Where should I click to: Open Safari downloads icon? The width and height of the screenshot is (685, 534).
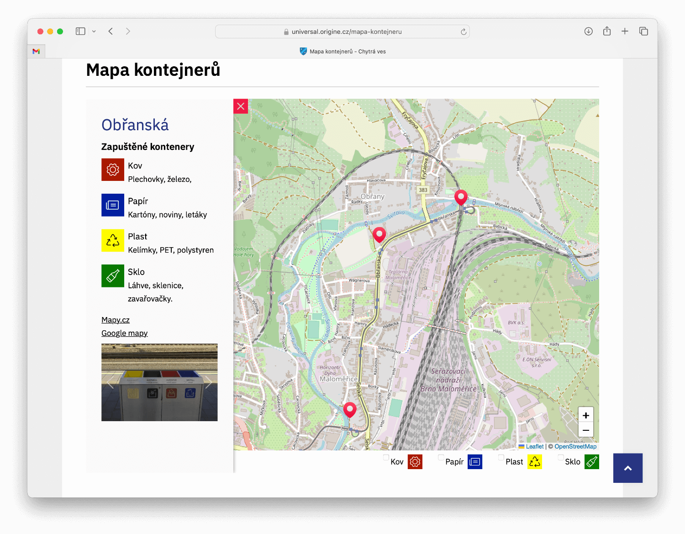click(588, 31)
